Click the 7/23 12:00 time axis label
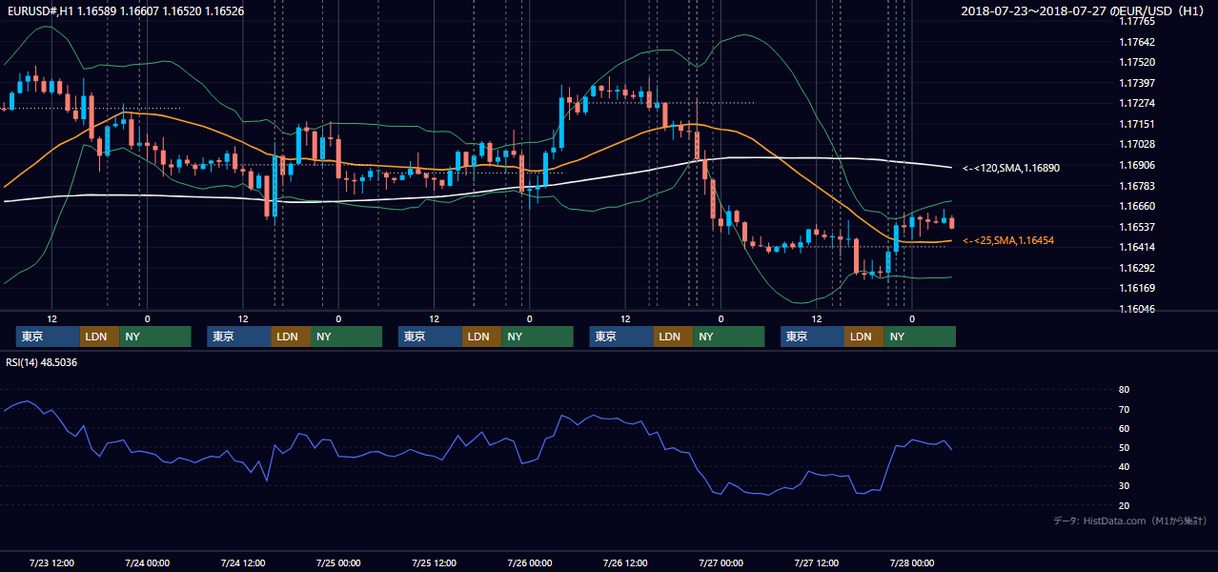 click(x=52, y=562)
